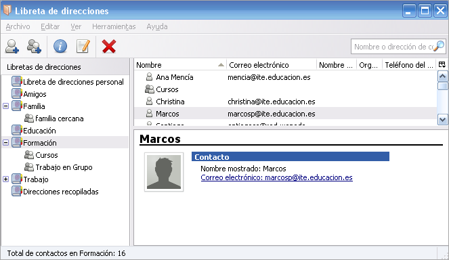Select the 'familia cercana' list label
Image resolution: width=449 pixels, height=260 pixels.
(60, 118)
